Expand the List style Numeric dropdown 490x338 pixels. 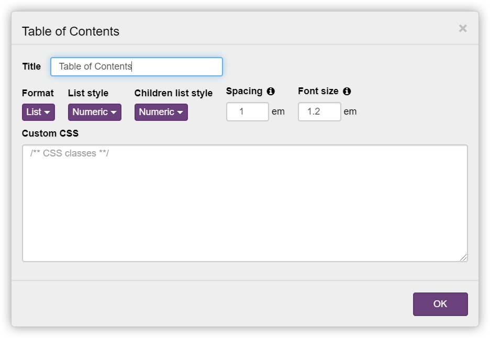click(x=95, y=112)
